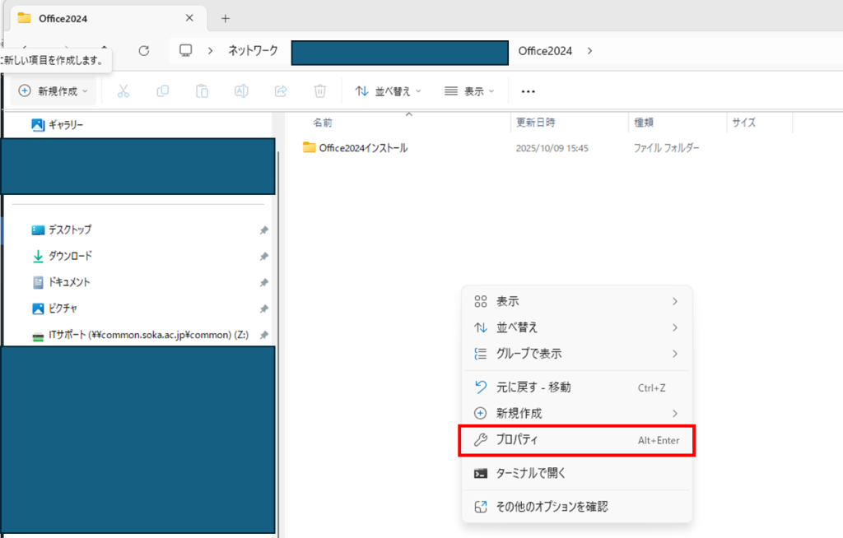The height and width of the screenshot is (538, 843).
Task: Open the 表示 view dropdown in toolbar
Action: click(469, 91)
